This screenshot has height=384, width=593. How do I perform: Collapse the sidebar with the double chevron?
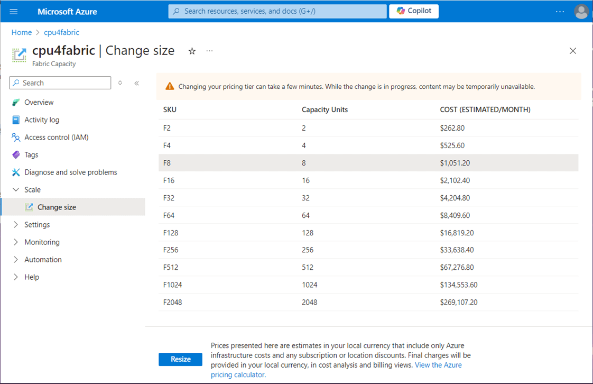click(x=136, y=83)
